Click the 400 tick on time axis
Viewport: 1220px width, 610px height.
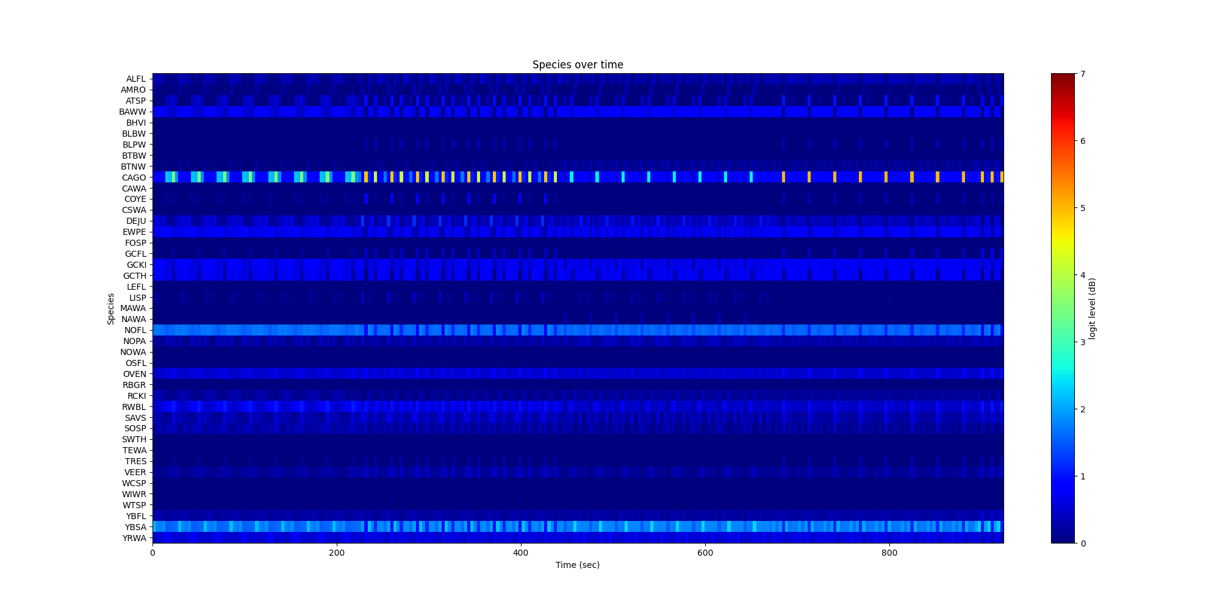tap(520, 553)
